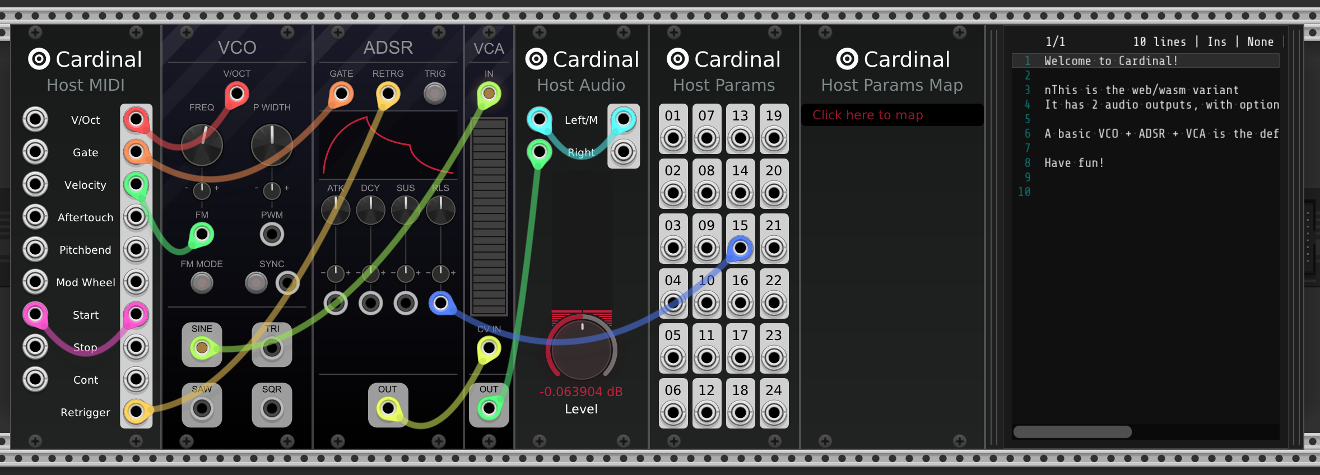Click line 3 'nThis is the web/wasm variant'
Viewport: 1320px width, 475px height.
pos(1141,90)
